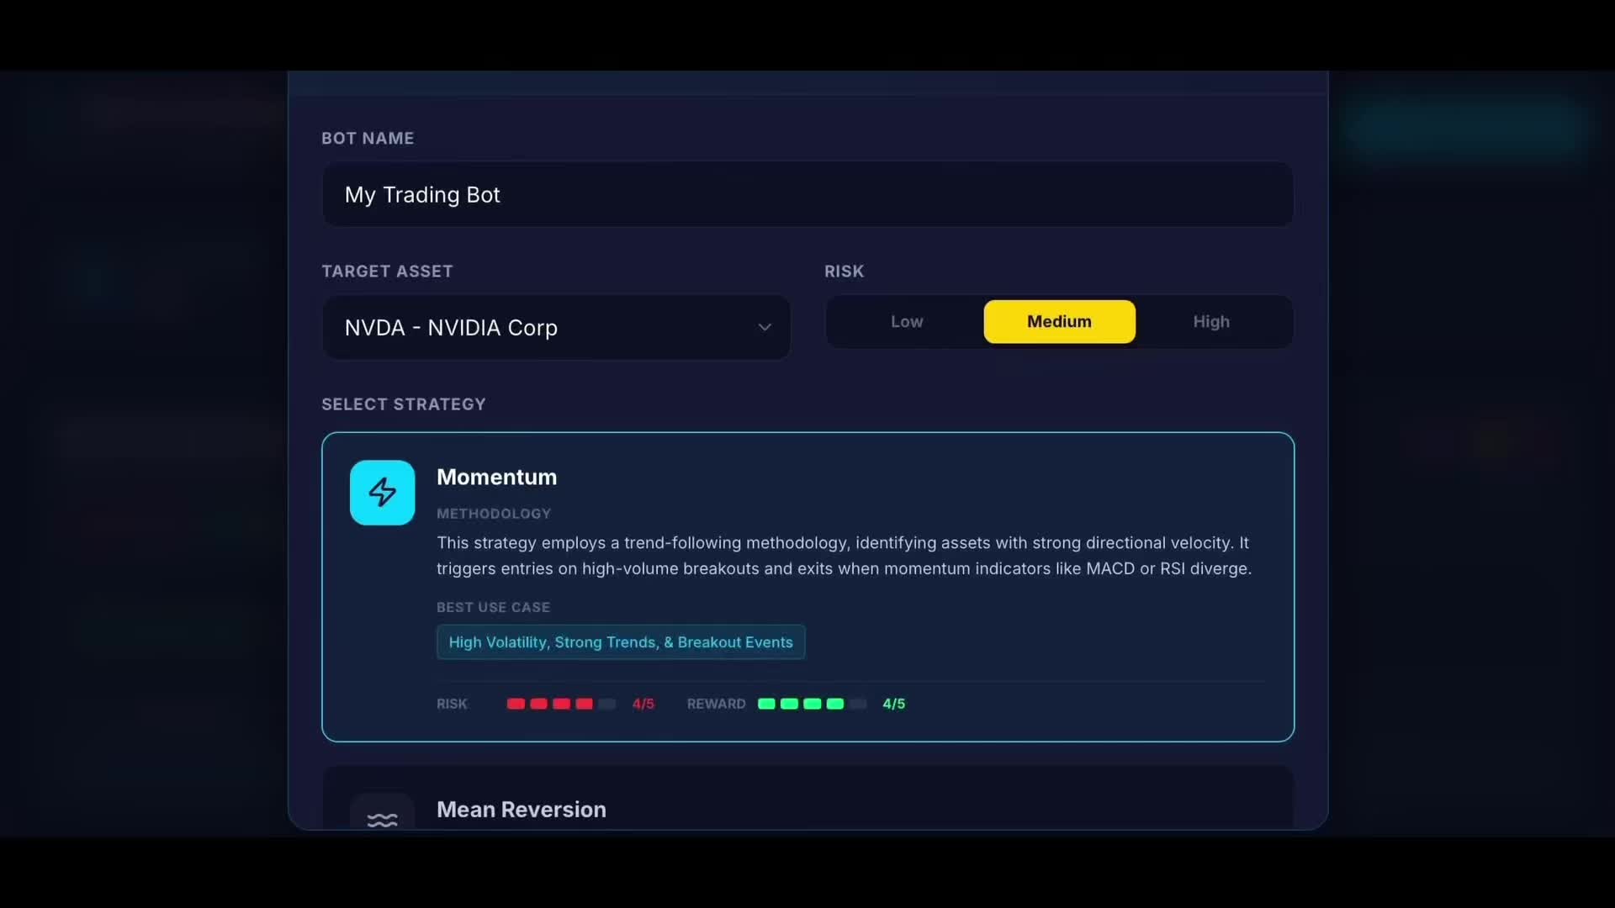Click the TARGET ASSET label
The image size is (1615, 908).
click(387, 272)
